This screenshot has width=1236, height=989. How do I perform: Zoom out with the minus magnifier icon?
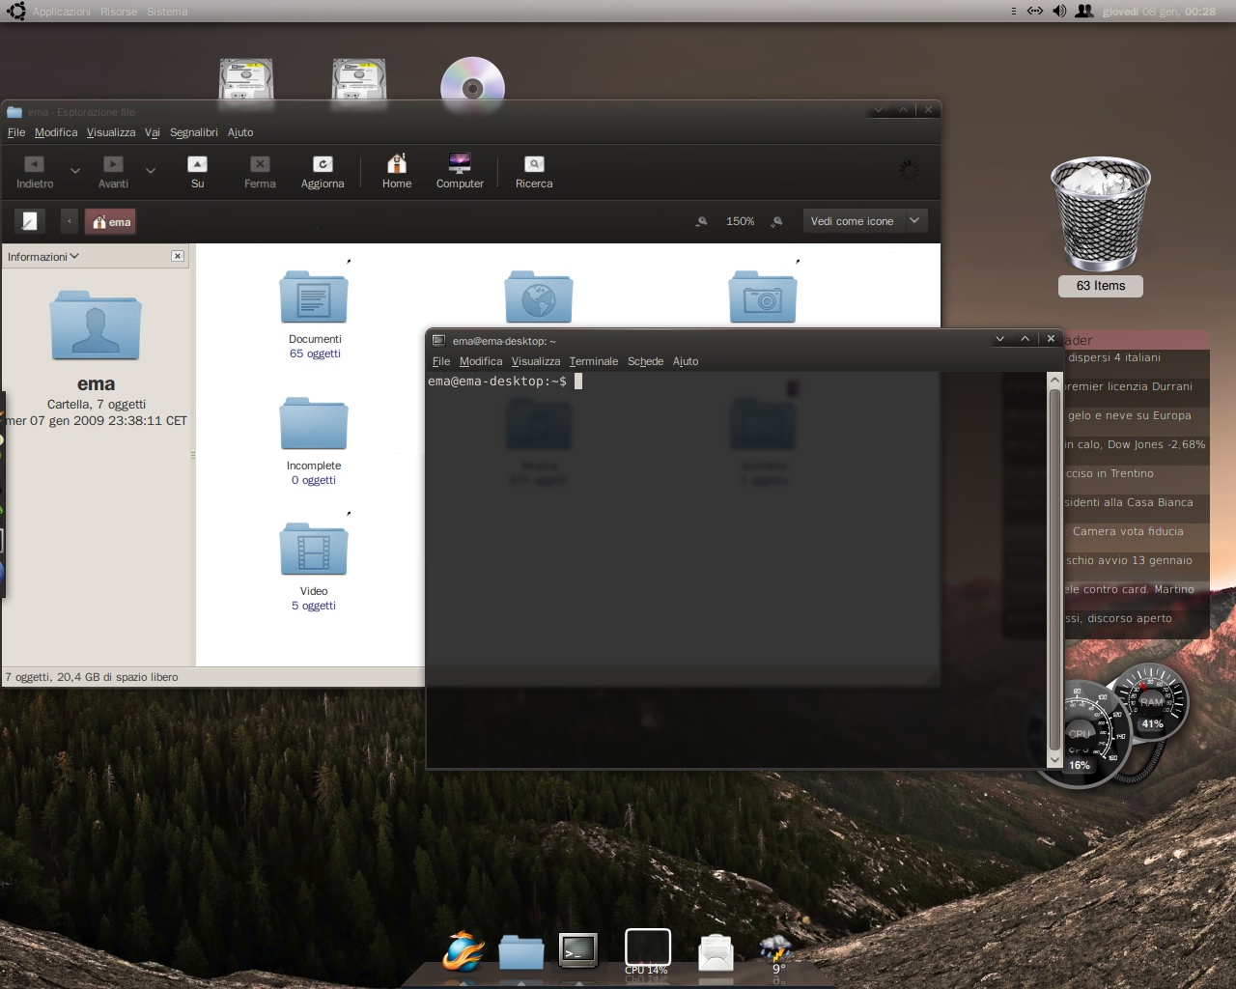coord(702,221)
